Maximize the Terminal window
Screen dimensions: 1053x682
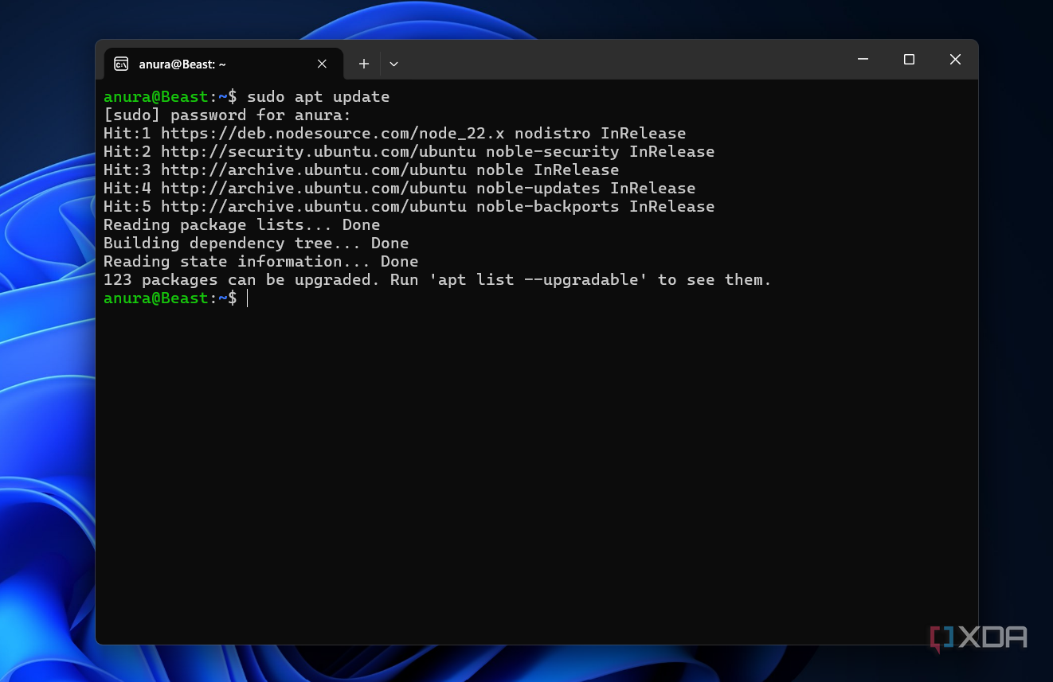click(909, 60)
